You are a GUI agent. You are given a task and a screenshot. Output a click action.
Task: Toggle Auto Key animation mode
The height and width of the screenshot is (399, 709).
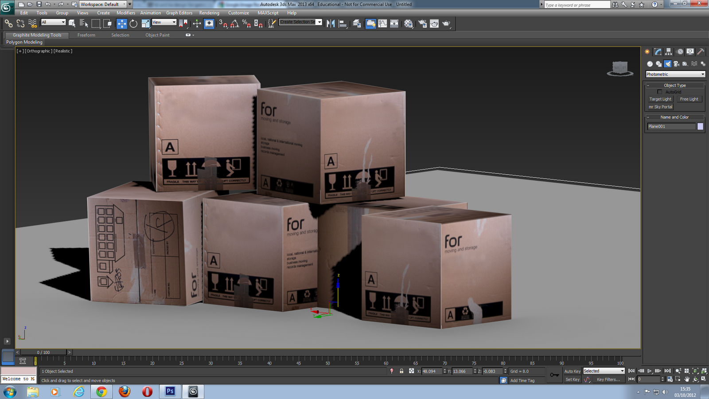click(x=572, y=371)
